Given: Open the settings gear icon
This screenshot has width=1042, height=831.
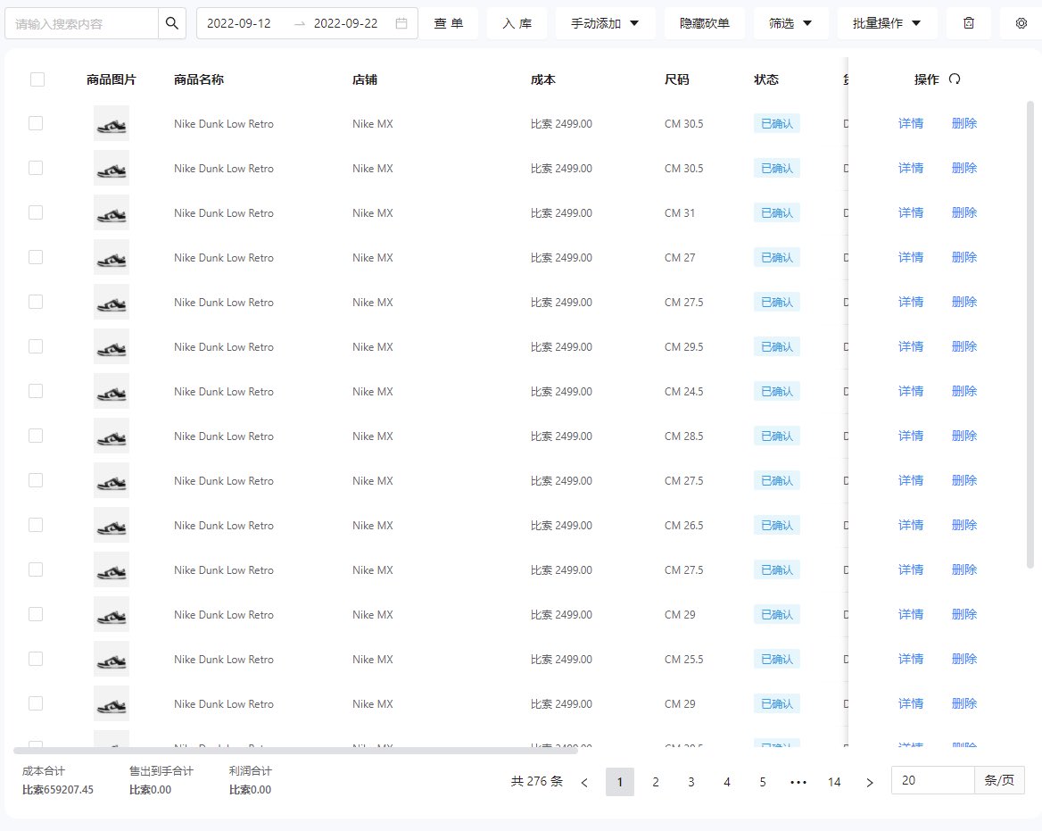Looking at the screenshot, I should pyautogui.click(x=1021, y=23).
